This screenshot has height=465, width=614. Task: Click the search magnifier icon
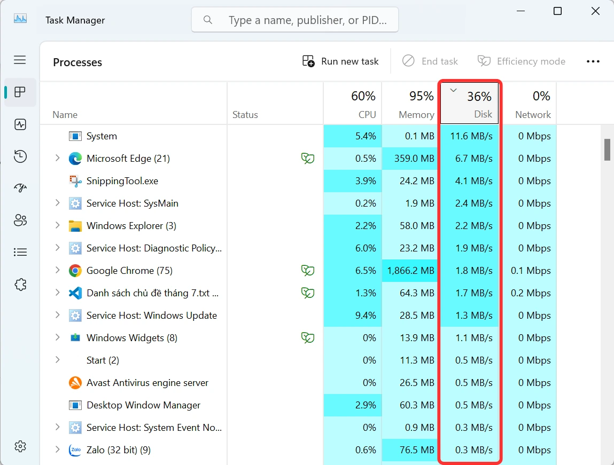208,20
